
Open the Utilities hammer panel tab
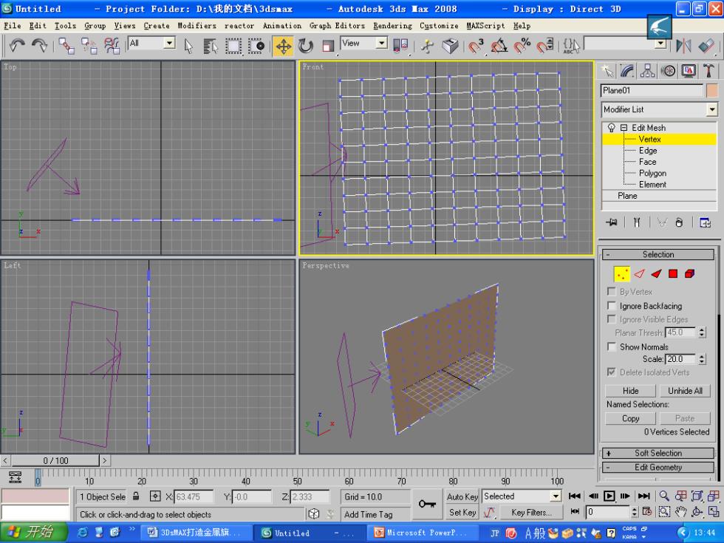point(708,71)
